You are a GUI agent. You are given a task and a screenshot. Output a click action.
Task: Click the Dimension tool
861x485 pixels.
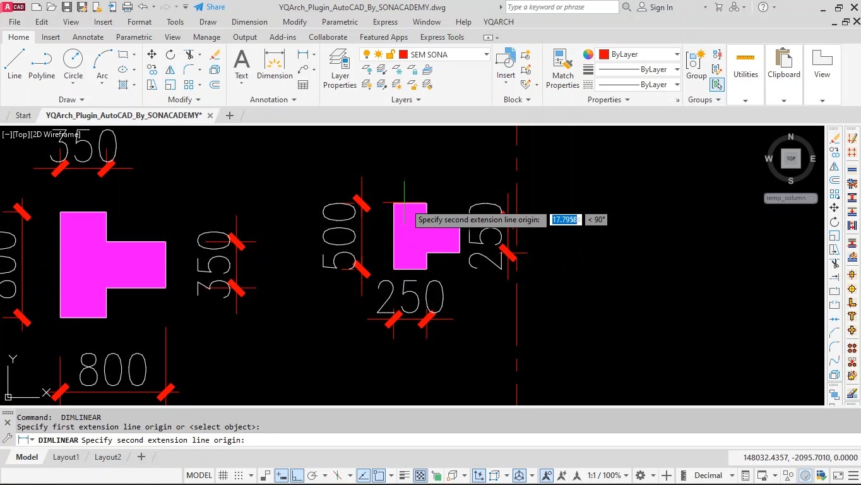click(x=275, y=64)
